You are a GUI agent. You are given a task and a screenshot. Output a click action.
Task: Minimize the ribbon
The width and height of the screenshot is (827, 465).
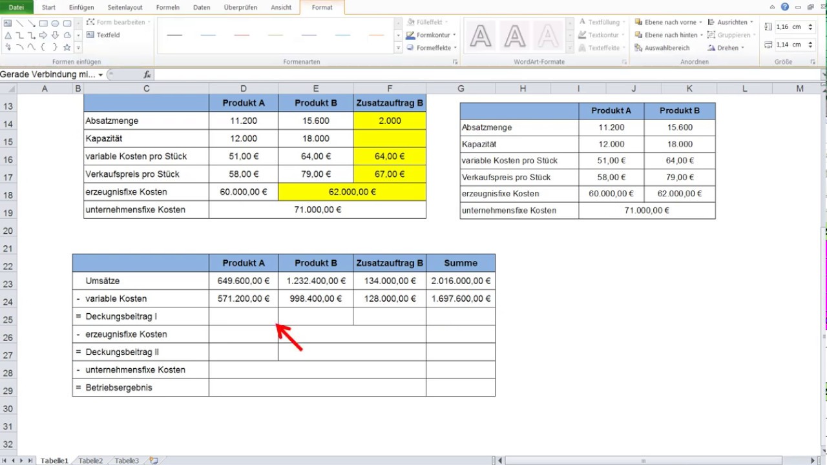(773, 7)
